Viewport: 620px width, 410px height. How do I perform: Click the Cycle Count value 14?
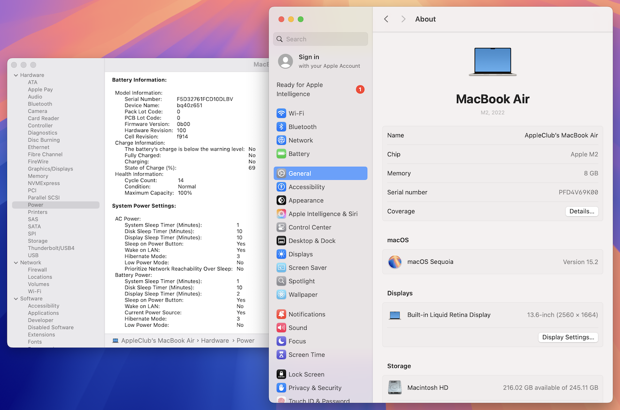181,181
